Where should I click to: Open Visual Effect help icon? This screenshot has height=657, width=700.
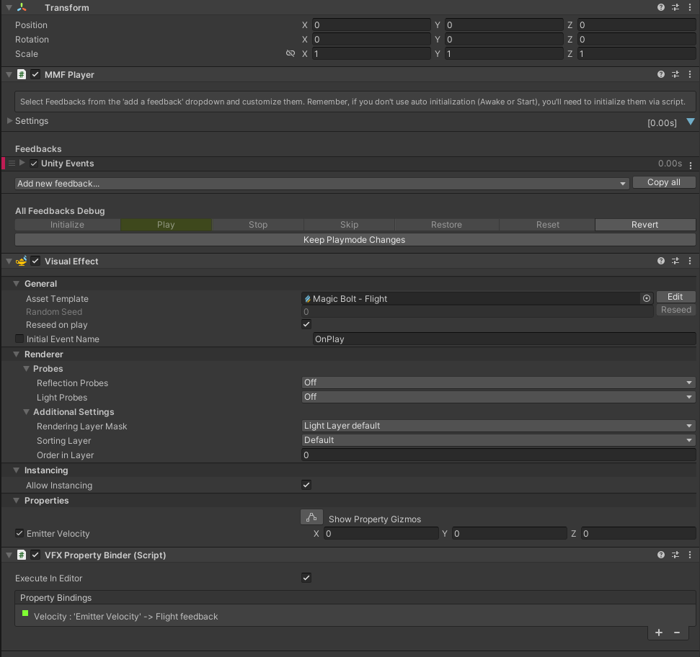[661, 261]
